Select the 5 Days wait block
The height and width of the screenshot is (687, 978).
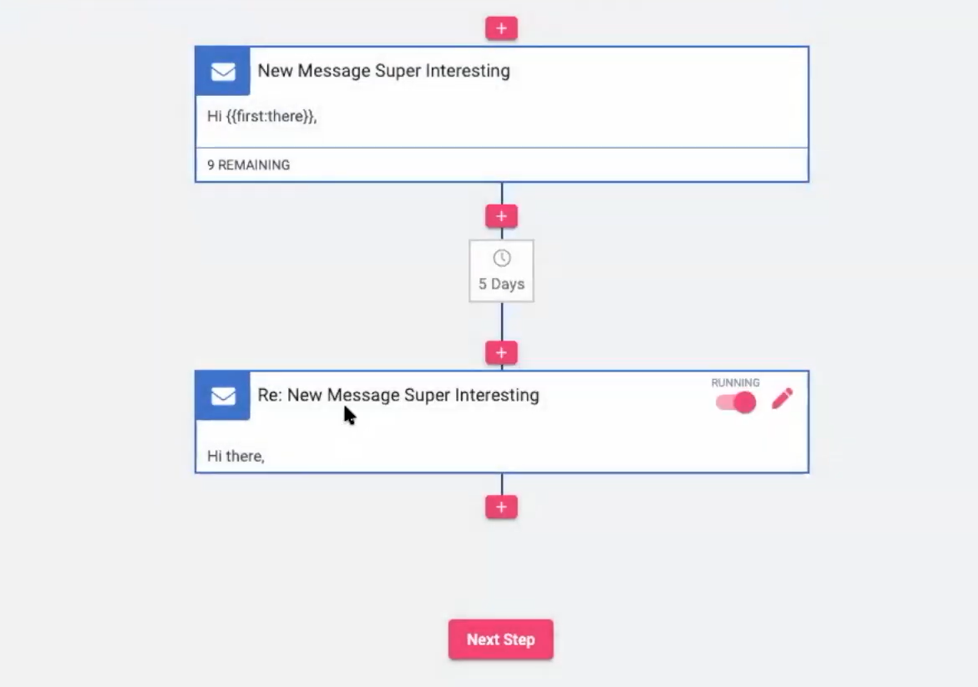(501, 270)
